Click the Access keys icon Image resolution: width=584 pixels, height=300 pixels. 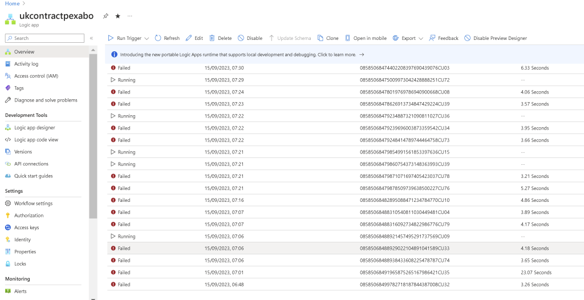click(8, 228)
